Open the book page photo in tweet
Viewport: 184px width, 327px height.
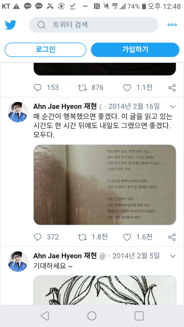pos(105,185)
